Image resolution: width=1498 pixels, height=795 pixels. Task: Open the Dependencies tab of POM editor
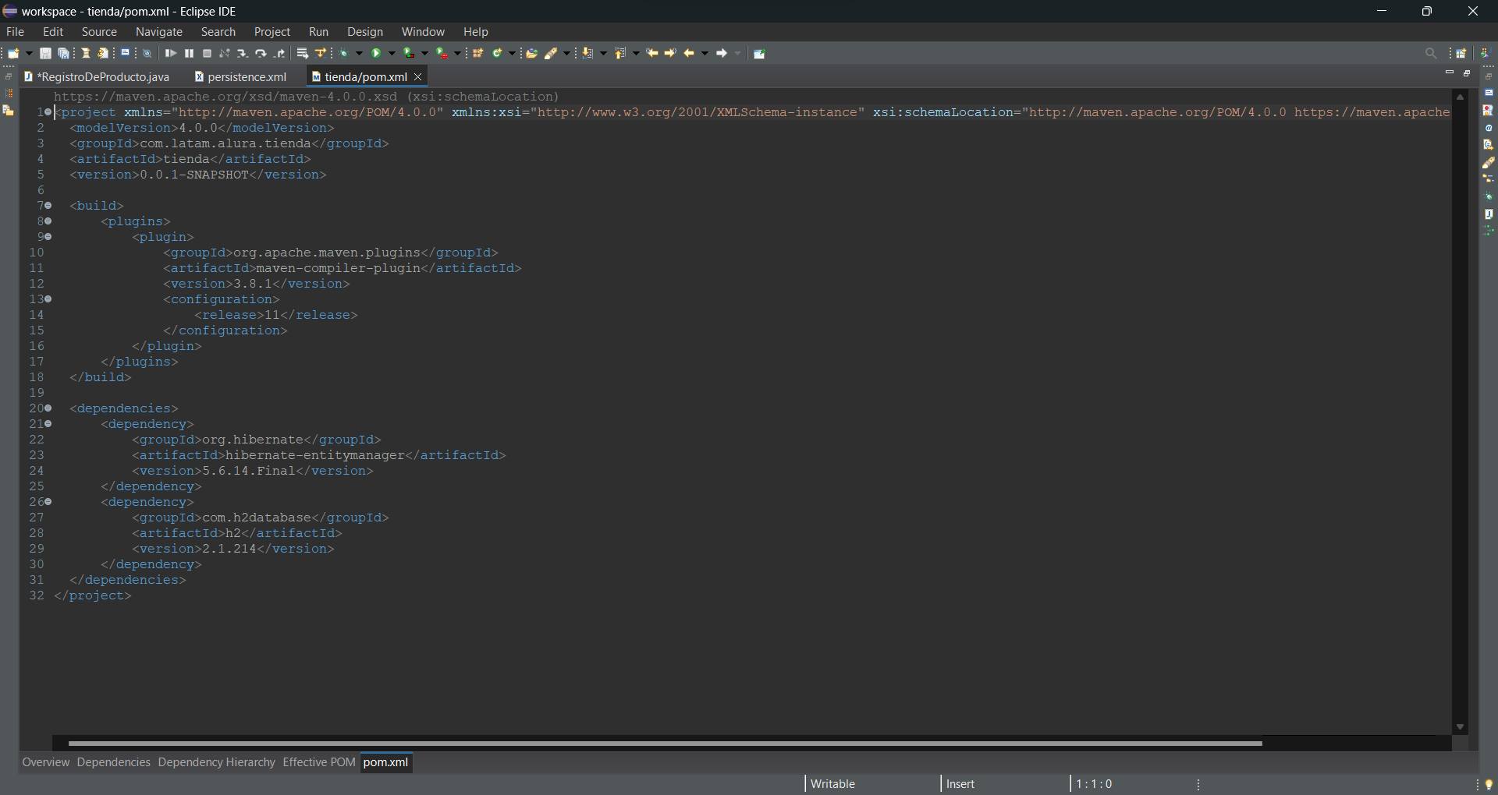click(114, 762)
